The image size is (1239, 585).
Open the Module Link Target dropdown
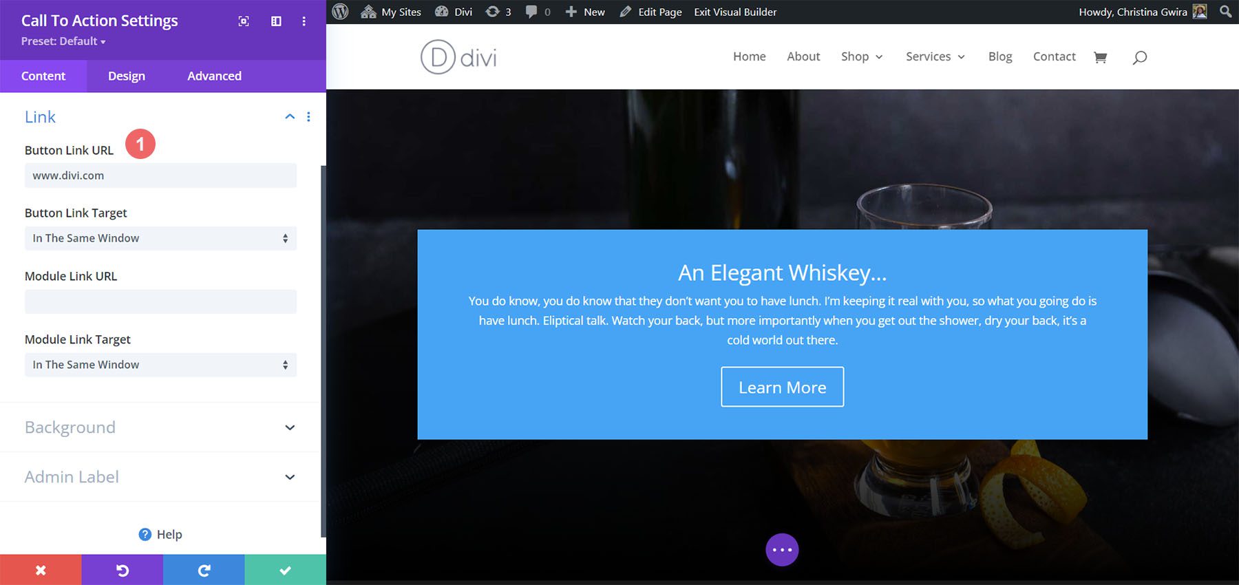click(160, 365)
